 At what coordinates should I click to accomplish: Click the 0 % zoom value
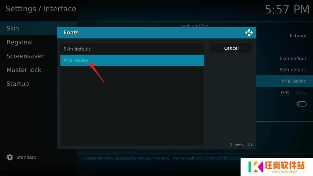pos(285,93)
